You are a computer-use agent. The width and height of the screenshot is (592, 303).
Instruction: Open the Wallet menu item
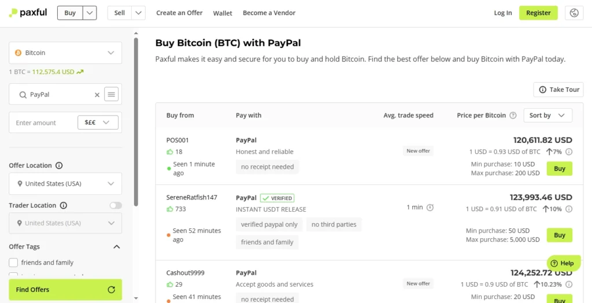click(x=223, y=13)
